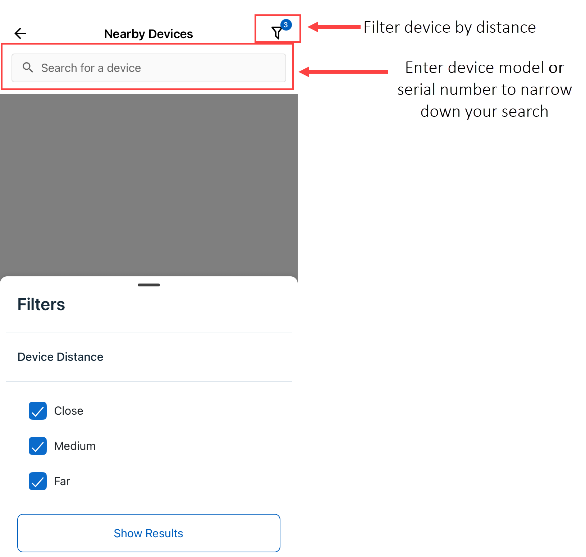Tap the Show Results button
586x557 pixels.
[x=149, y=533]
